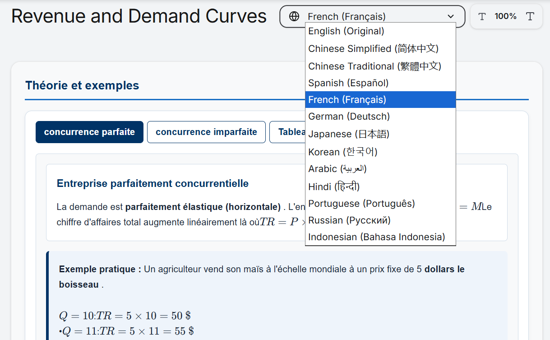Increase text size with large T icon
550x340 pixels.
[x=530, y=17]
